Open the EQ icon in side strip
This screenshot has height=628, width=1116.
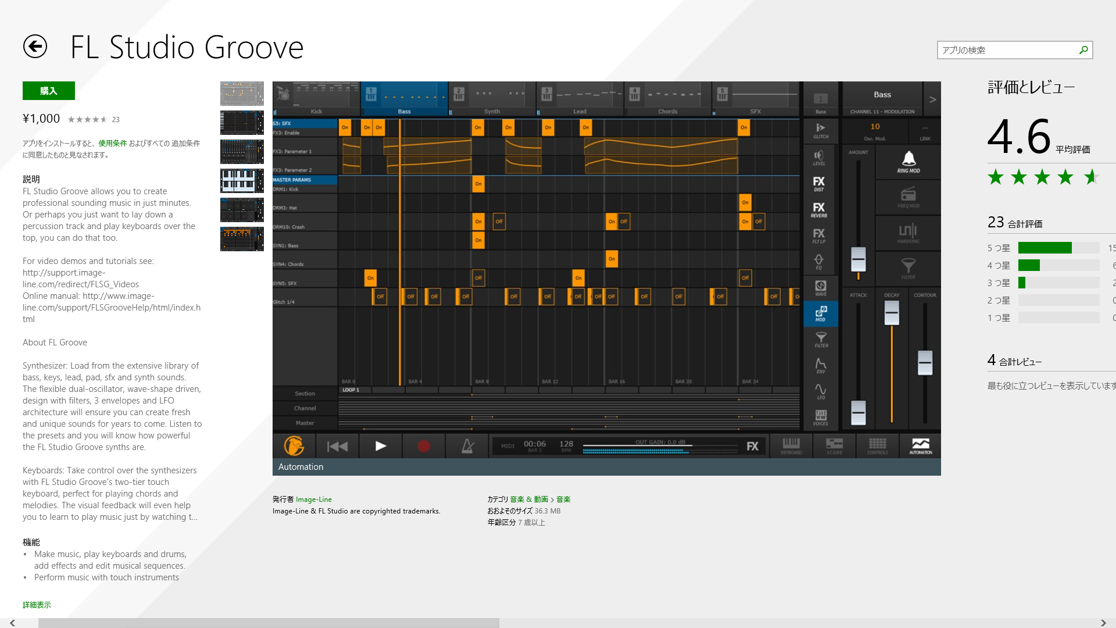coord(819,262)
